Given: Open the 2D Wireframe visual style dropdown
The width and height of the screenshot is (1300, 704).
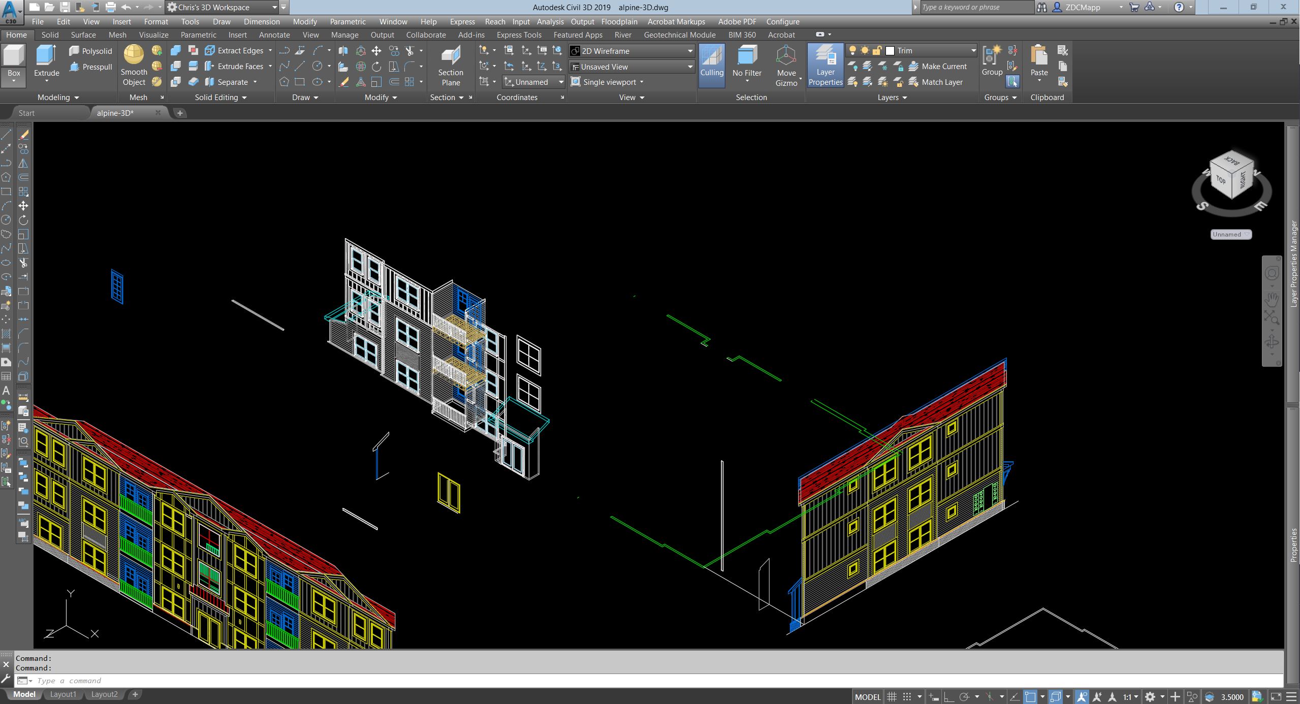Looking at the screenshot, I should click(x=689, y=51).
